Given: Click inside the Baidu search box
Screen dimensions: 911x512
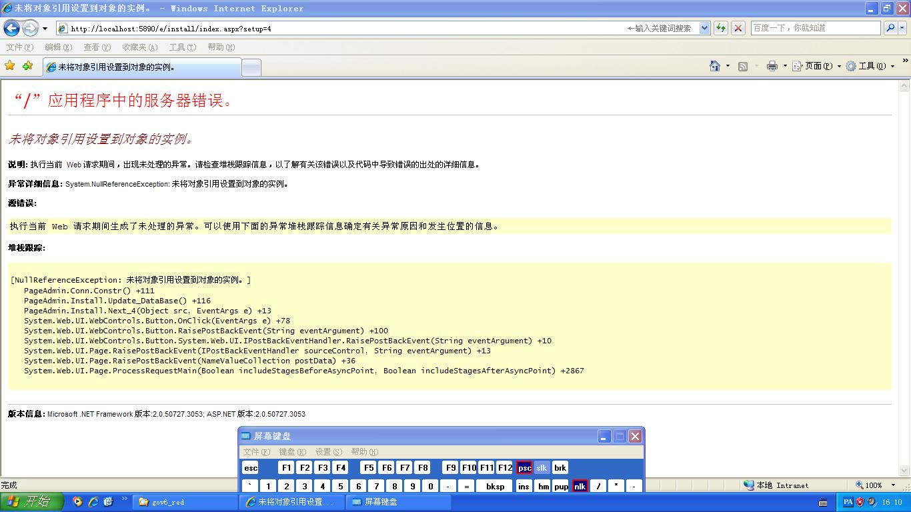Looking at the screenshot, I should click(x=815, y=28).
